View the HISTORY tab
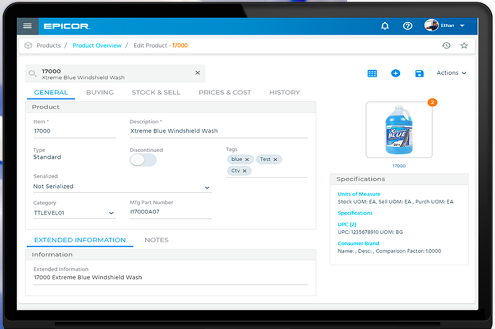 pos(285,92)
